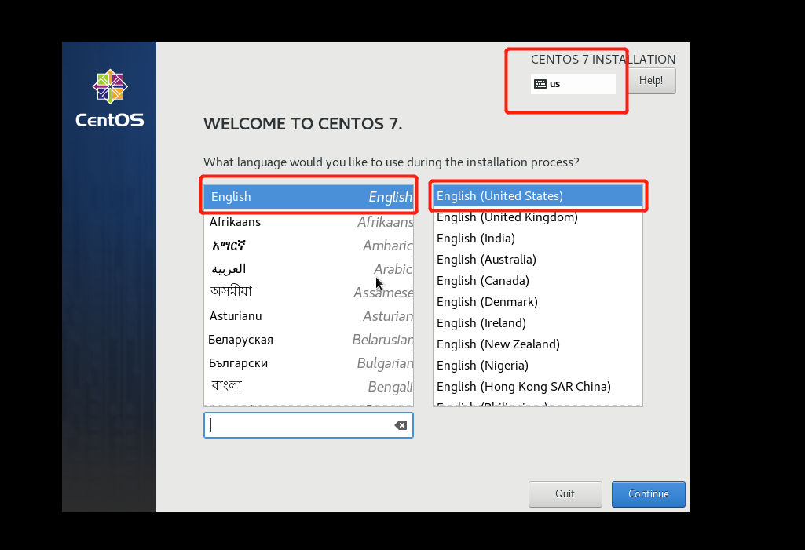The image size is (805, 550).
Task: Select English (United Kingdom) locale
Action: point(537,217)
